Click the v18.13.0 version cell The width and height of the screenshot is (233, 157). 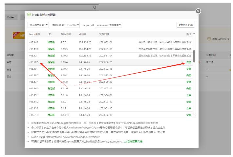click(34, 49)
